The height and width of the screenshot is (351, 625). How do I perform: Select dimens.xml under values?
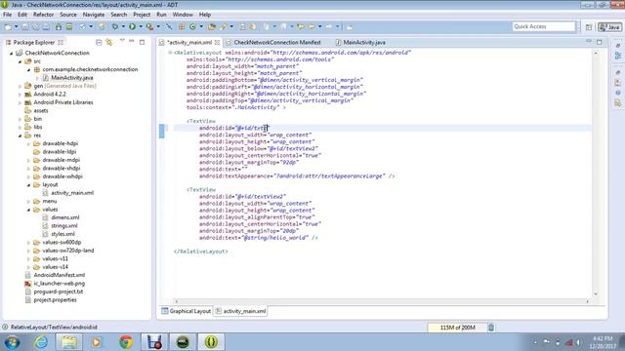pyautogui.click(x=65, y=217)
